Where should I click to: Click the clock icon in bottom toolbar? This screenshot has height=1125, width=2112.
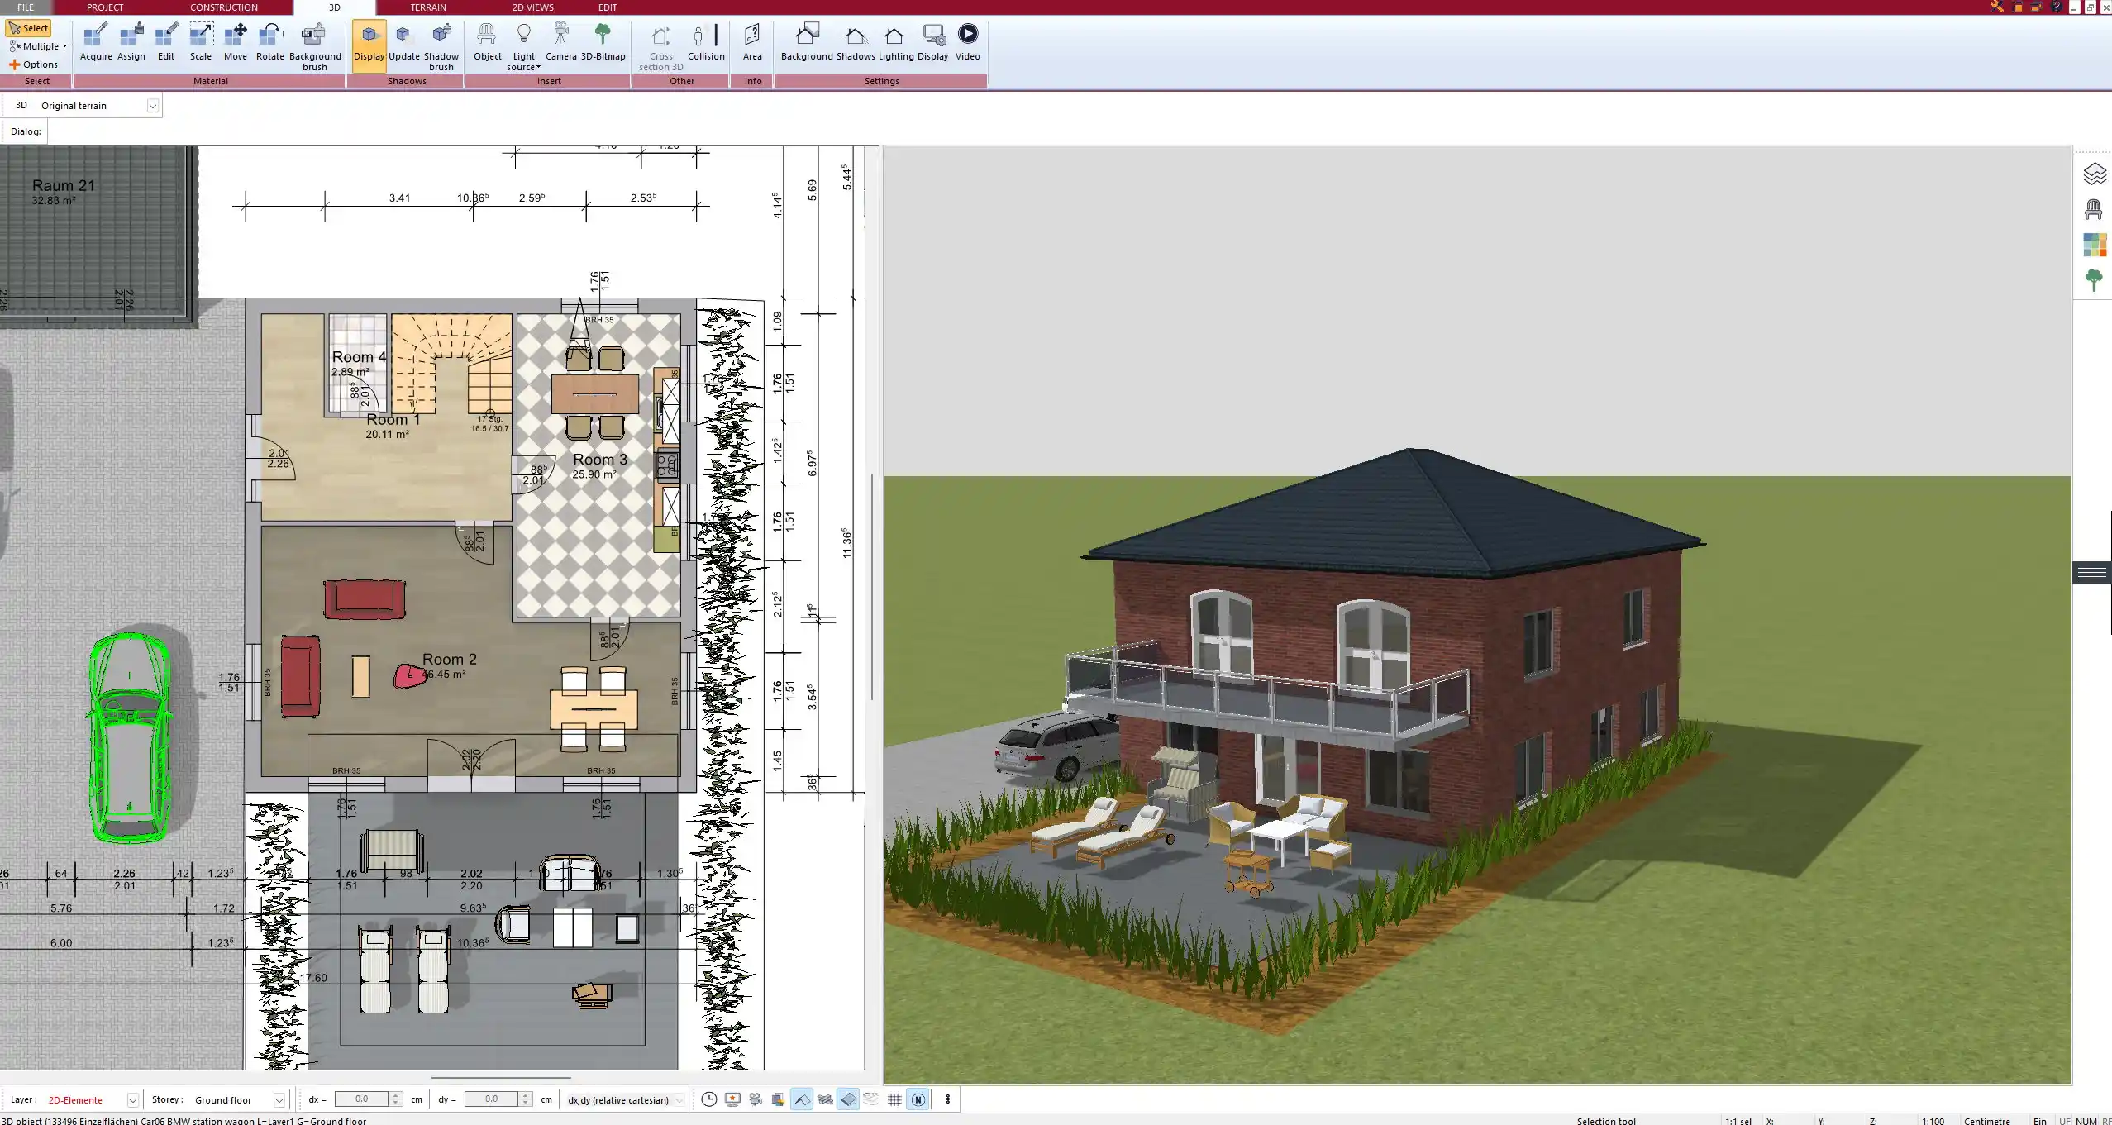click(x=709, y=1099)
